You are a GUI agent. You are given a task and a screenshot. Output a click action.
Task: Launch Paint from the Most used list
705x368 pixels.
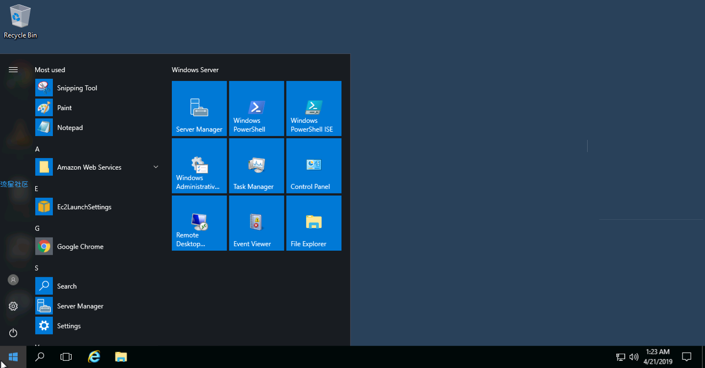(x=97, y=108)
